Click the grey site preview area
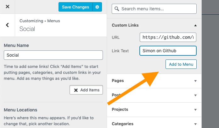Viewport: 219px width, 128px height. tap(210, 69)
